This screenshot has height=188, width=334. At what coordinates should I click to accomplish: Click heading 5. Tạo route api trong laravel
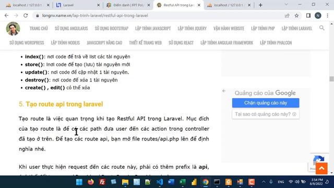click(x=61, y=104)
